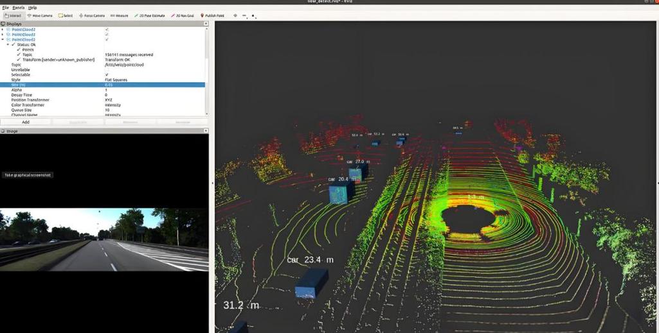Click the Decay Time value 0
Image resolution: width=659 pixels, height=333 pixels.
point(106,95)
